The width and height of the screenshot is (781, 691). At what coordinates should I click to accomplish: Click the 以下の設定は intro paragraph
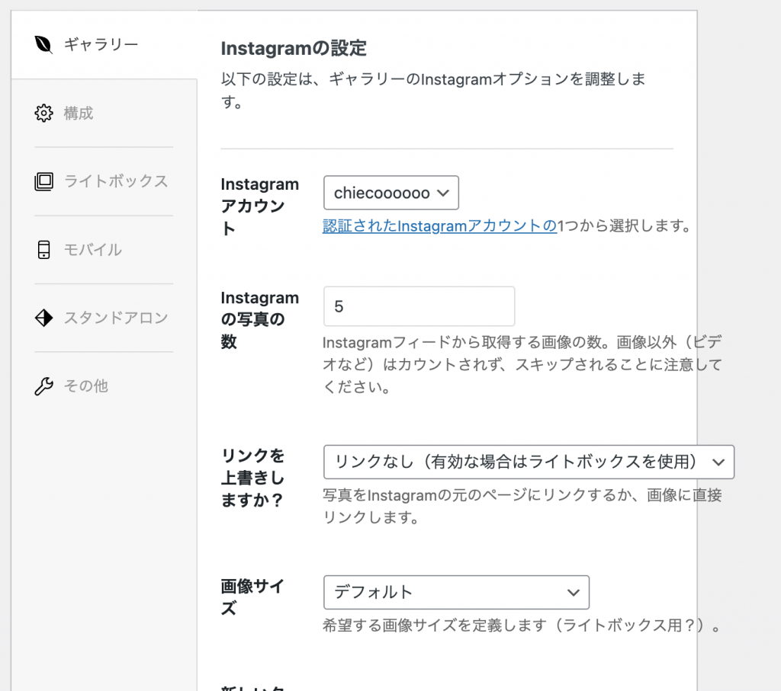(433, 90)
